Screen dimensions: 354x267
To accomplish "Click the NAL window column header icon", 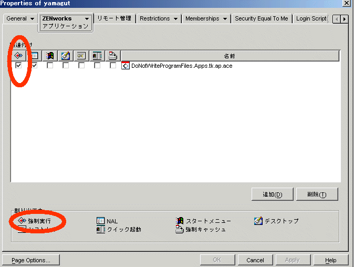I will [x=34, y=56].
